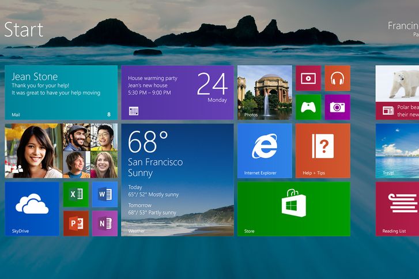Launch the Xbox Games tile
This screenshot has width=419, height=279.
[x=308, y=107]
